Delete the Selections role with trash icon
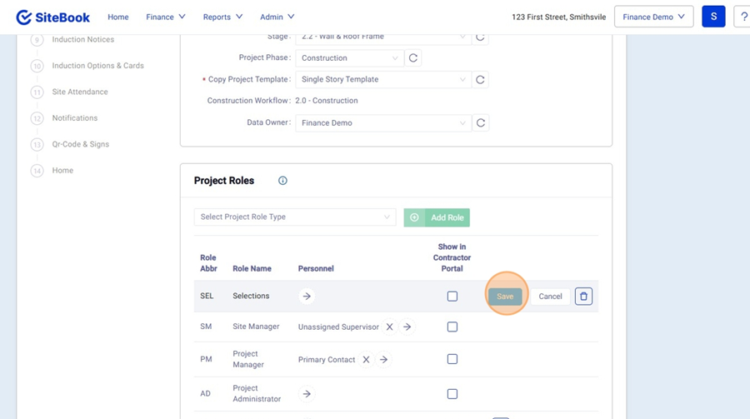Viewport: 750px width, 419px height. coord(583,297)
